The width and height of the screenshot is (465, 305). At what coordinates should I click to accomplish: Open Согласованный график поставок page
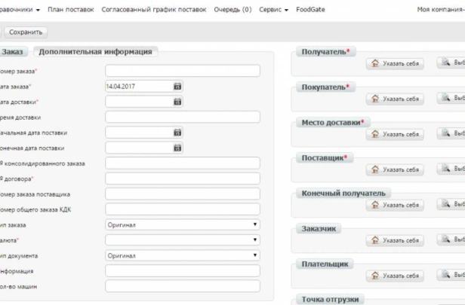pos(154,10)
